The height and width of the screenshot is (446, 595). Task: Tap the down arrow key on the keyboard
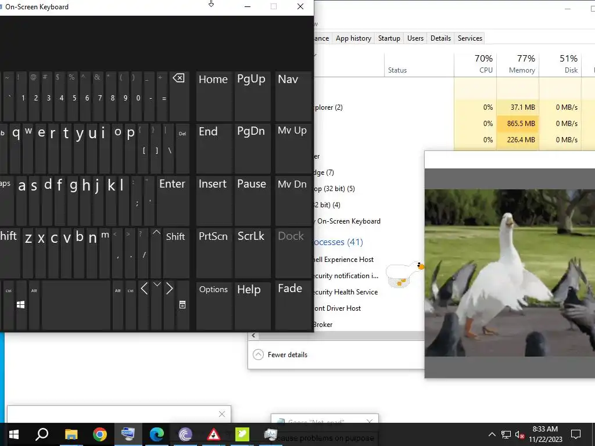coord(157,305)
